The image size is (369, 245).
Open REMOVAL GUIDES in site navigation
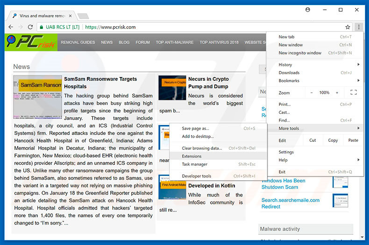[78, 42]
